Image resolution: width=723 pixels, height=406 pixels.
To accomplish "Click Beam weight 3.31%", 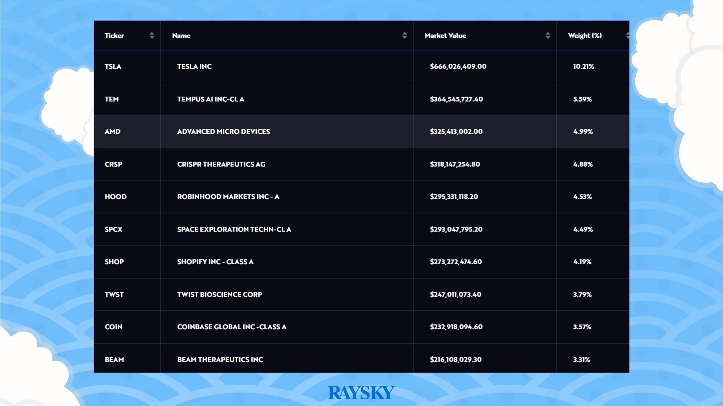I will point(582,359).
